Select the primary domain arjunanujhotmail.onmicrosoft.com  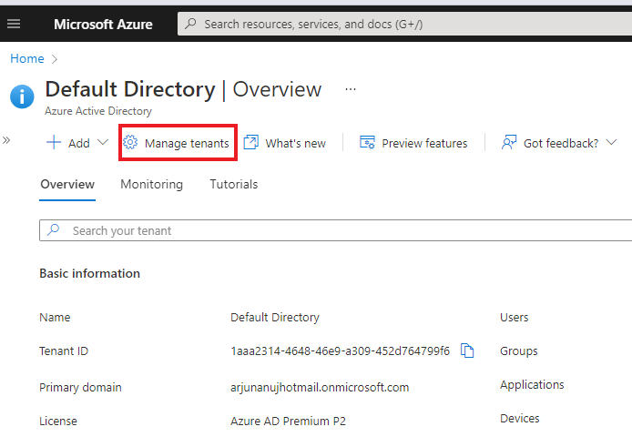pos(320,387)
